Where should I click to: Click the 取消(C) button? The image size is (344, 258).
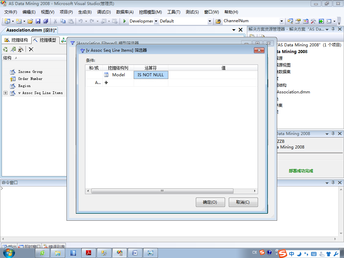243,202
